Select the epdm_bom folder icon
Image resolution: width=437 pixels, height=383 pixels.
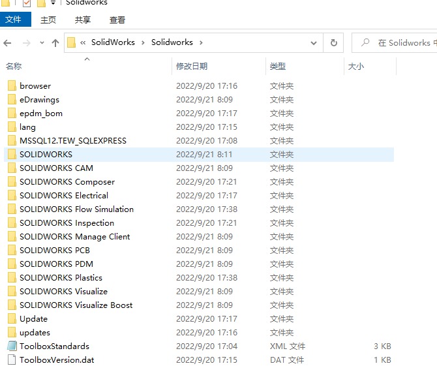(12, 113)
